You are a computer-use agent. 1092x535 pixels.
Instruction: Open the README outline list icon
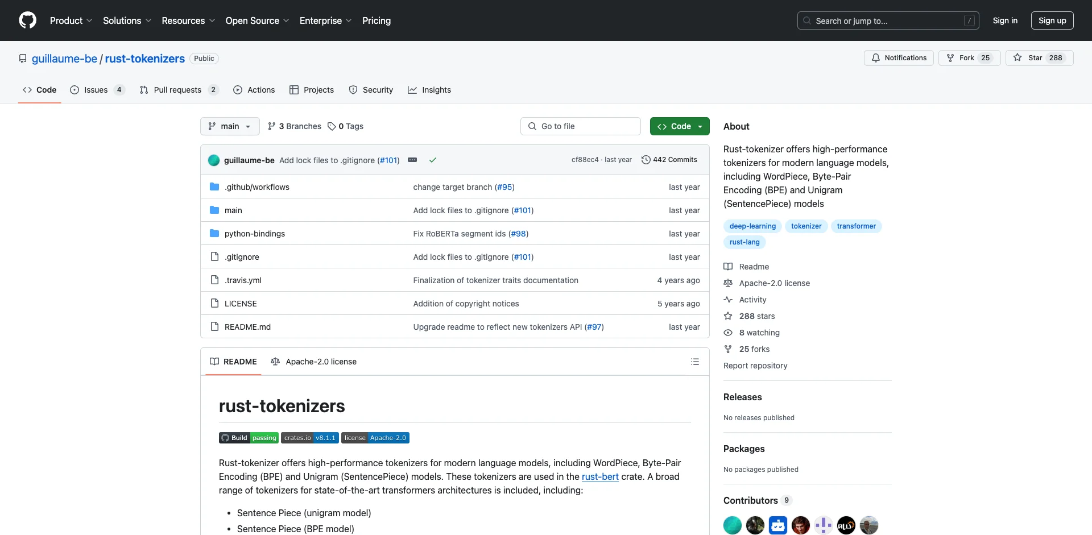pyautogui.click(x=694, y=362)
